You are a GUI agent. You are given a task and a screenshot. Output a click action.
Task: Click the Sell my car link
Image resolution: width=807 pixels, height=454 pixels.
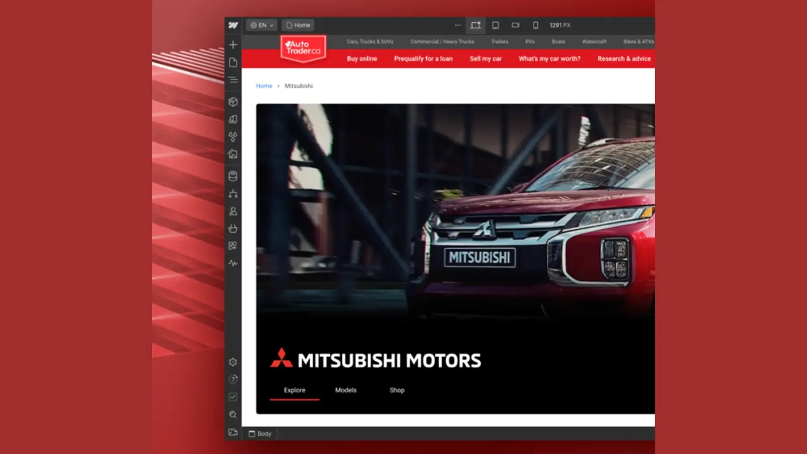[x=486, y=59]
